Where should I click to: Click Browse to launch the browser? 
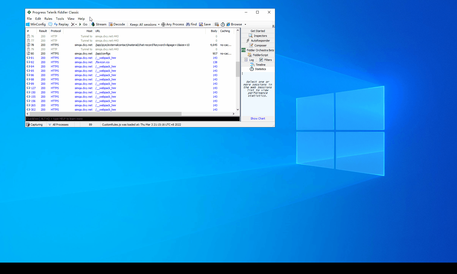click(x=234, y=24)
